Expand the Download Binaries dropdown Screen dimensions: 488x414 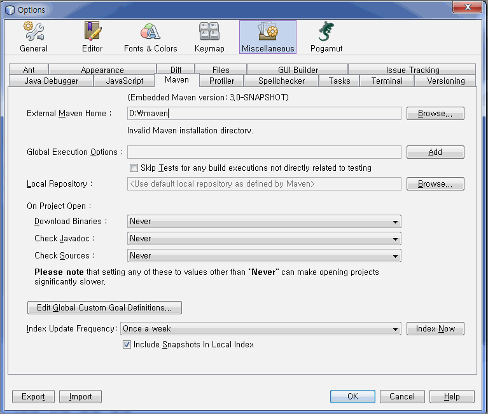click(x=264, y=222)
